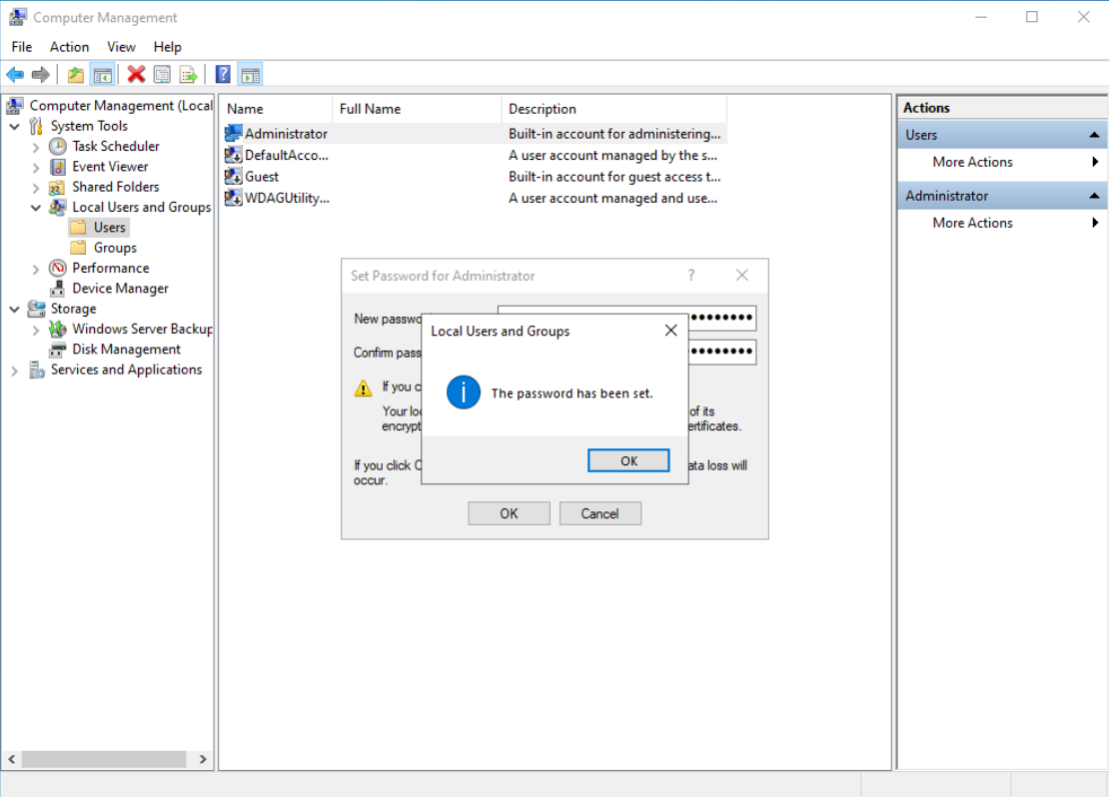
Task: Select the Event Viewer icon in the tree
Action: tap(58, 167)
